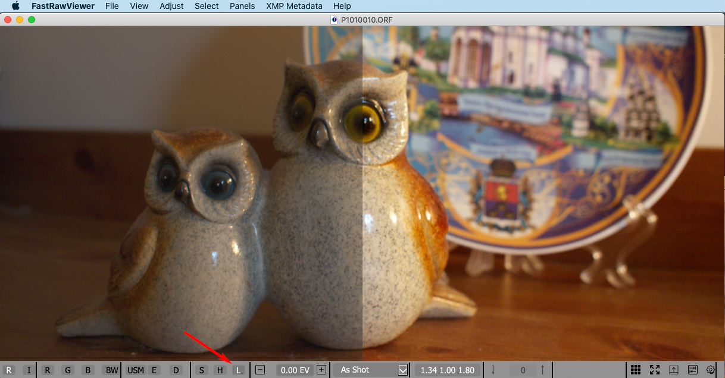
Task: Toggle the S shadow boost button
Action: click(x=202, y=370)
